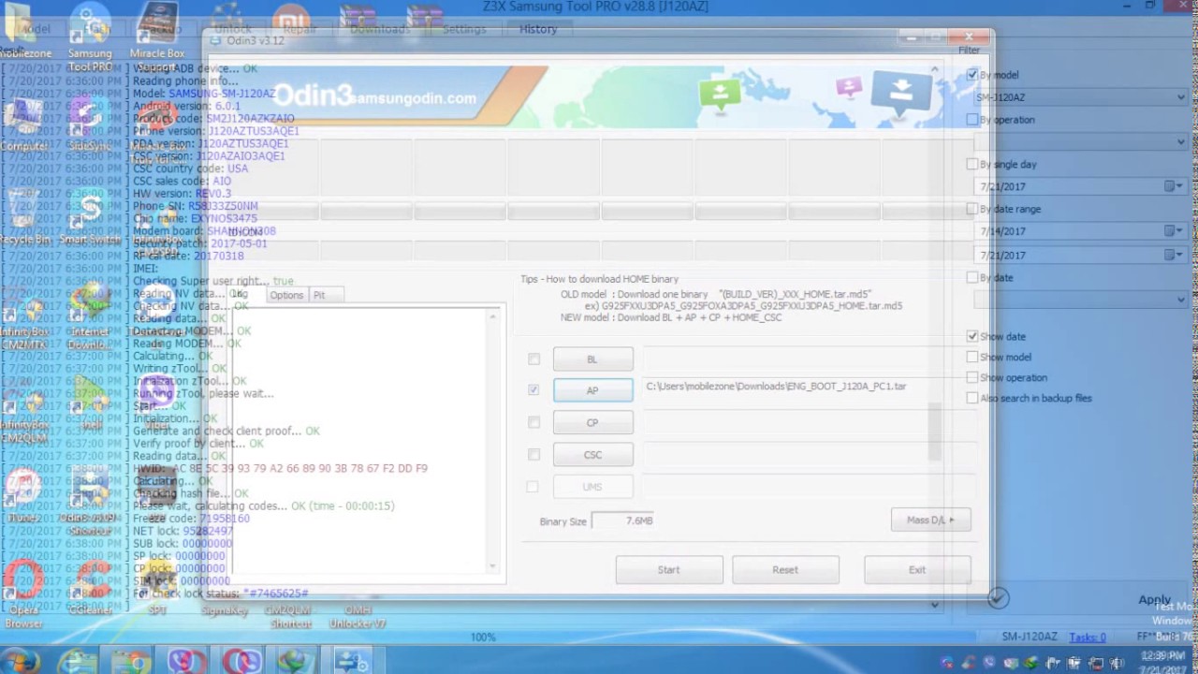Enable the By date range checkbox

point(972,209)
